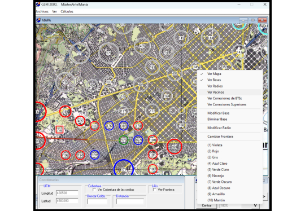Click red base station circle 405
The image size is (305, 211).
pos(80,121)
